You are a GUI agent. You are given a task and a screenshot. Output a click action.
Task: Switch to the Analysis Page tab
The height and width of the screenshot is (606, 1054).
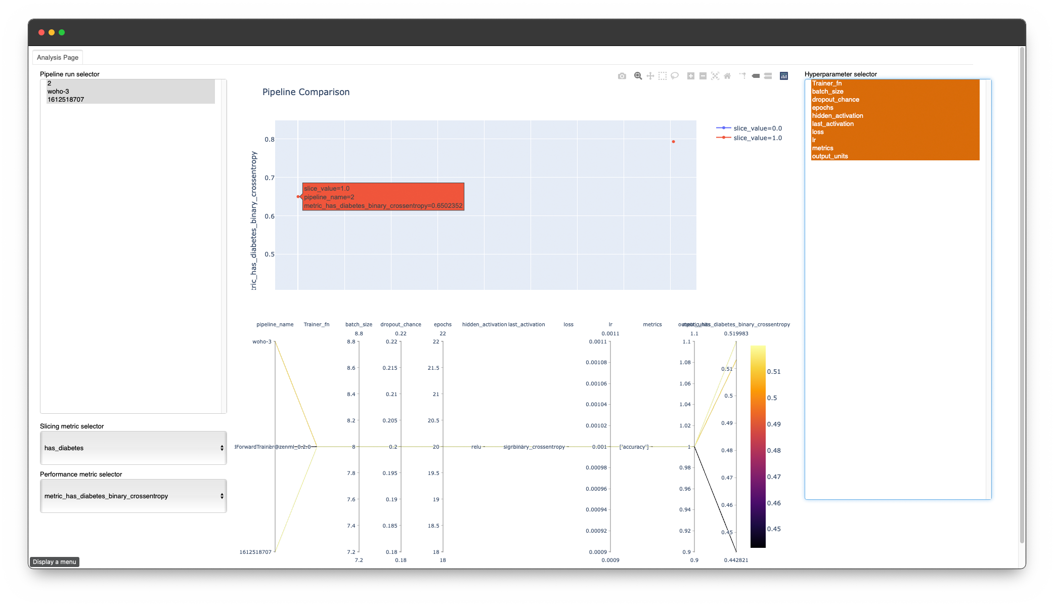point(58,57)
